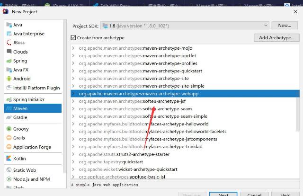Uncheck Create from archetype checkbox
Image resolution: width=303 pixels, height=196 pixels.
point(73,38)
